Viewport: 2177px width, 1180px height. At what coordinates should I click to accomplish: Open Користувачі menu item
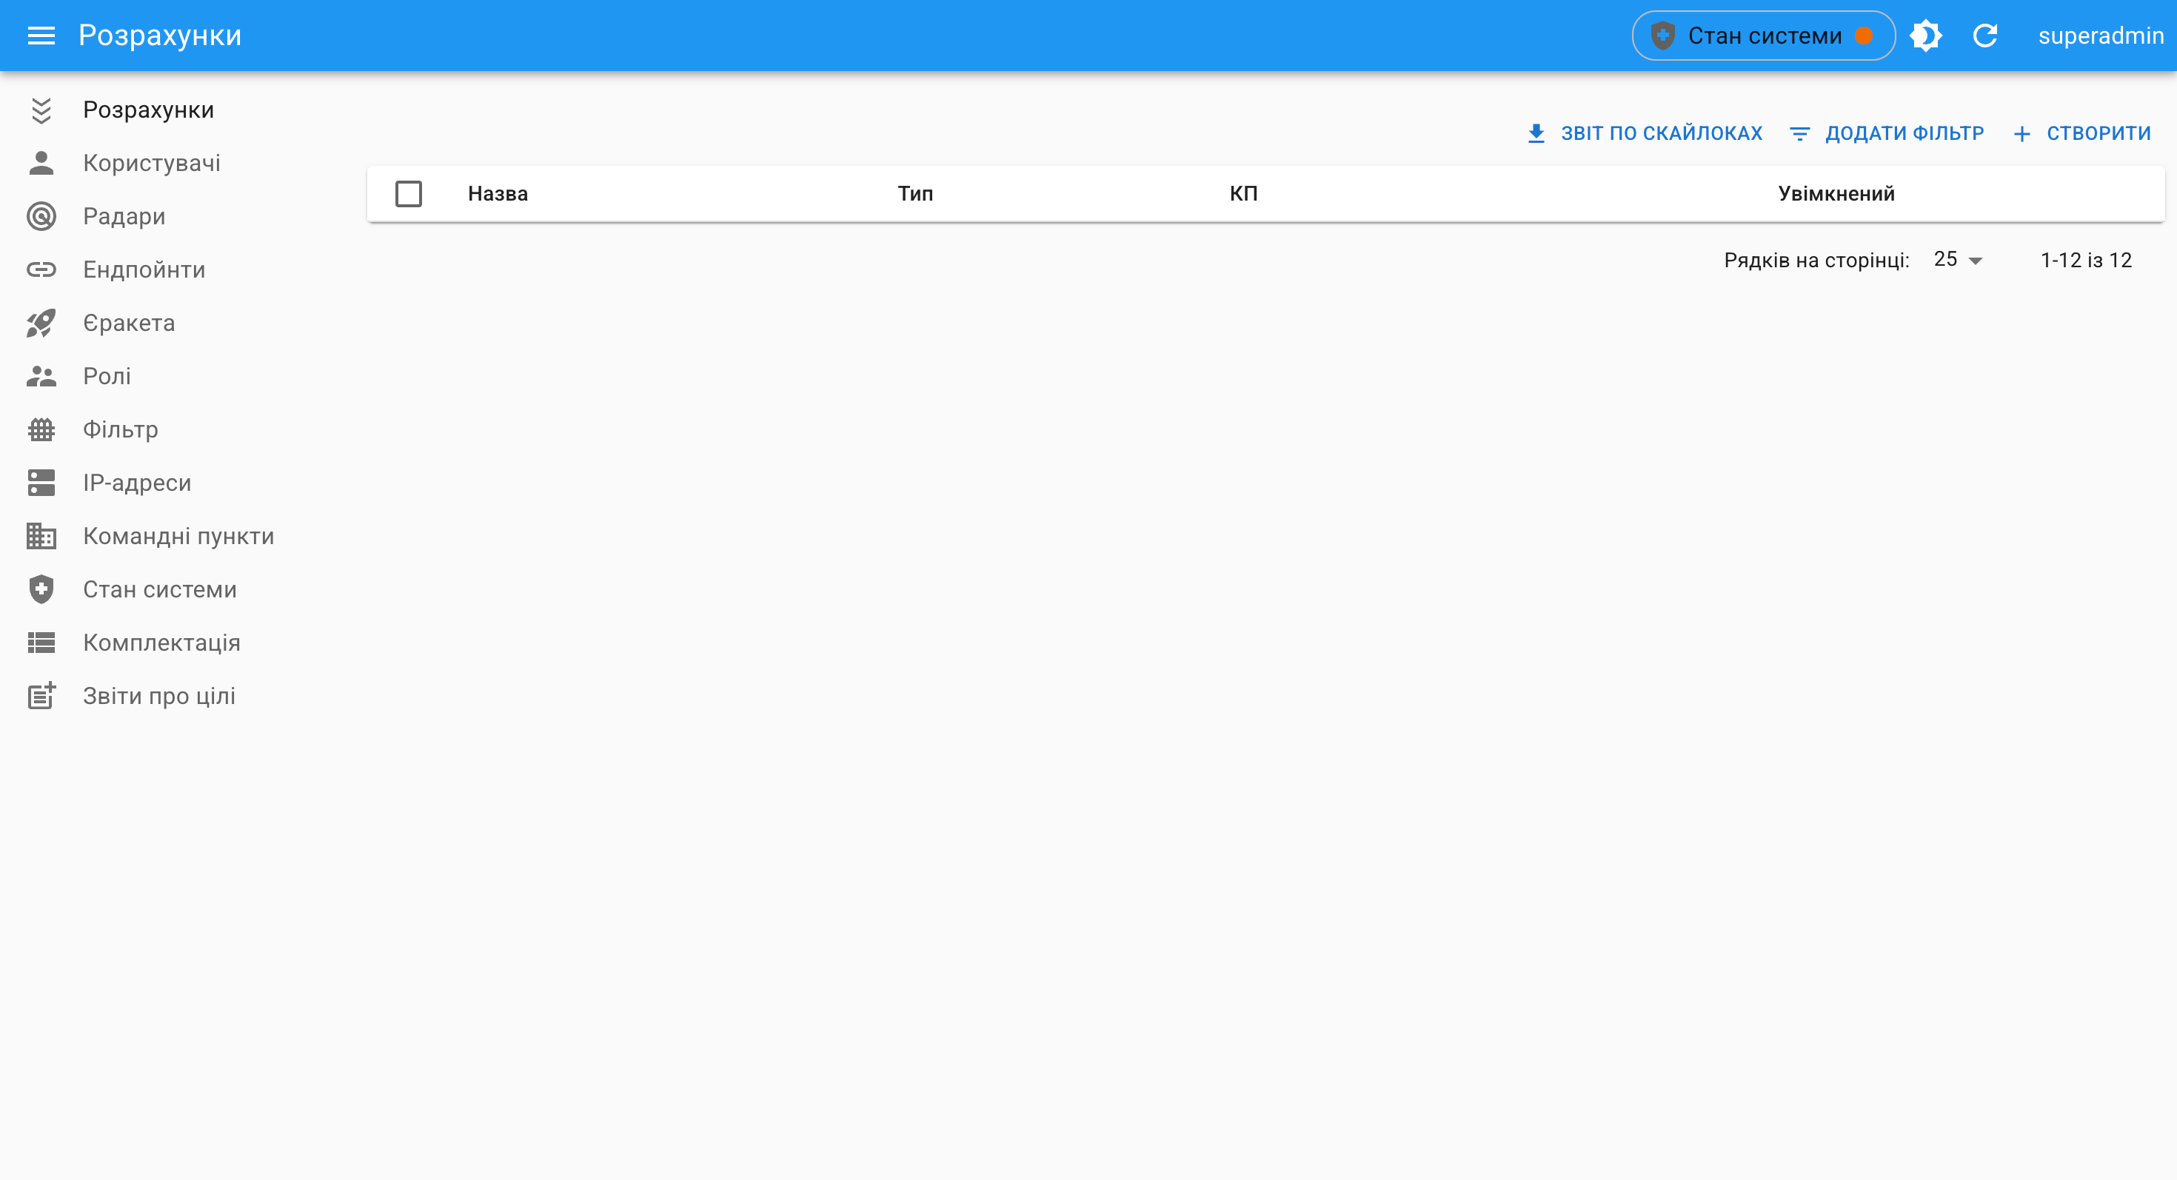point(151,163)
